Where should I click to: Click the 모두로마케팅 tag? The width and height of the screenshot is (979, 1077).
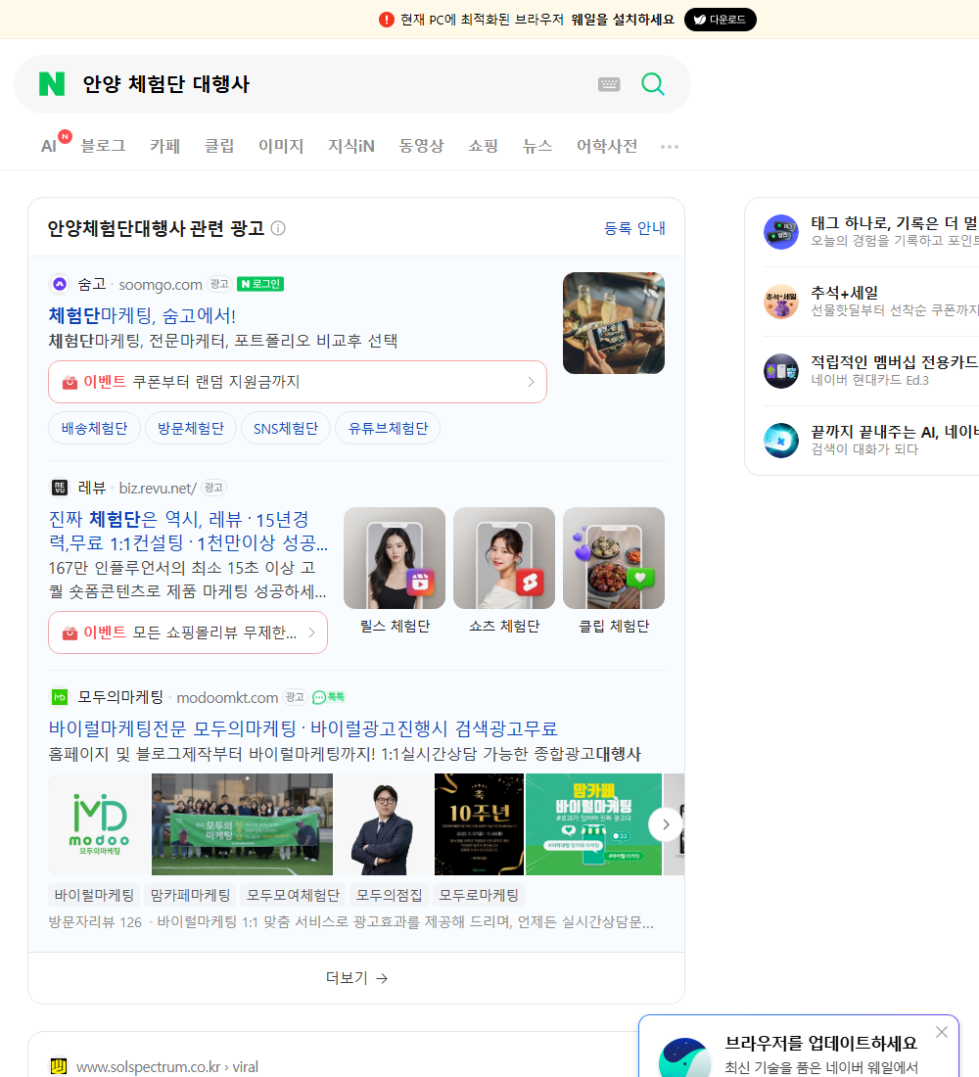(x=479, y=895)
